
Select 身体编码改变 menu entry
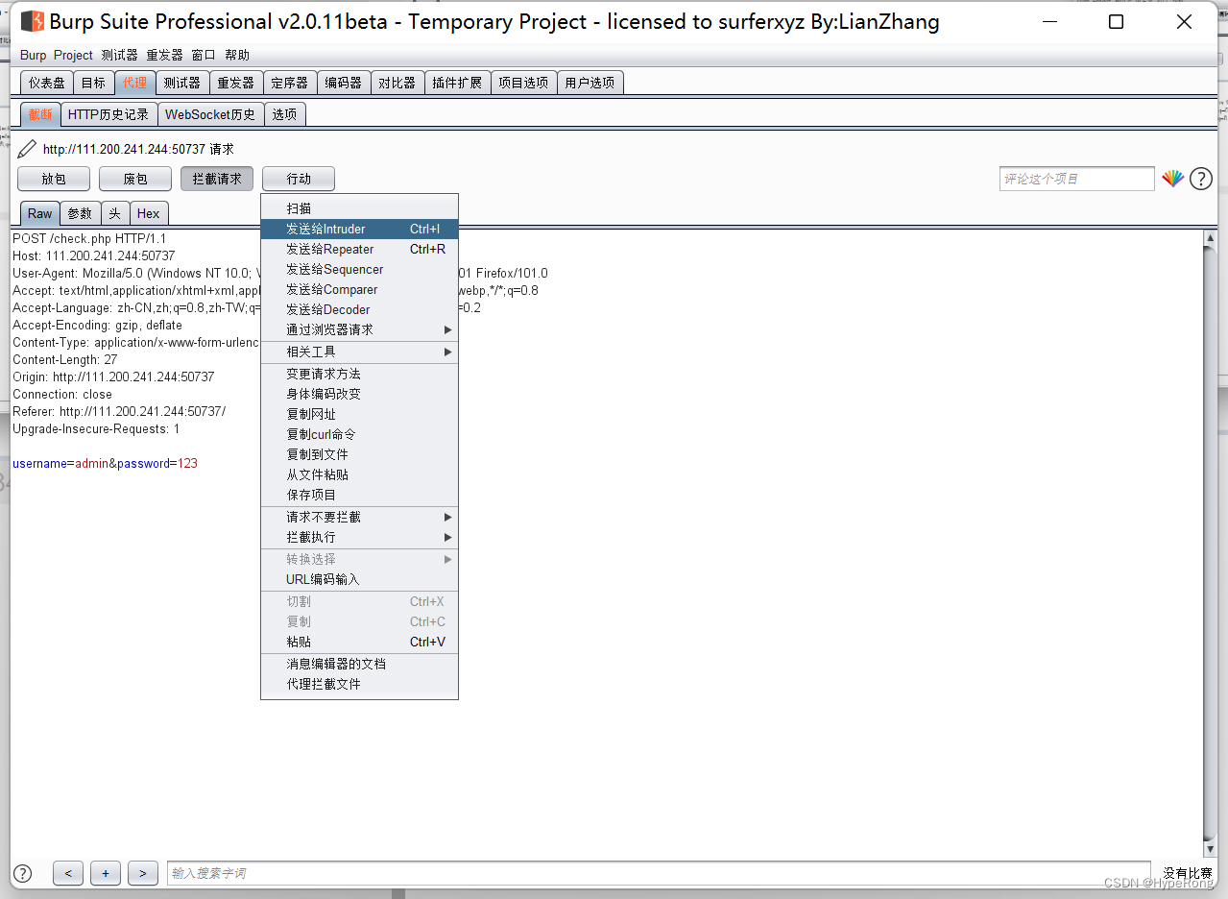click(x=359, y=394)
